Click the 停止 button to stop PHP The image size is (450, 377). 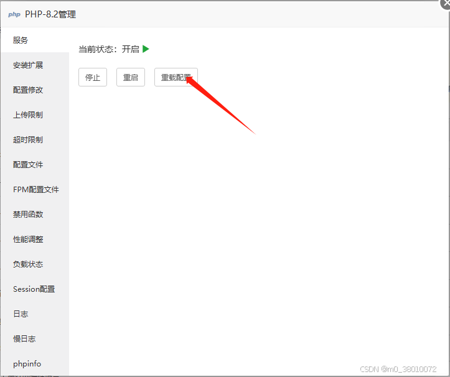[93, 77]
